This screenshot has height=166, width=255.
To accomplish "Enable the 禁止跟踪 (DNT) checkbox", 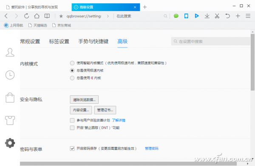I will pos(72,128).
